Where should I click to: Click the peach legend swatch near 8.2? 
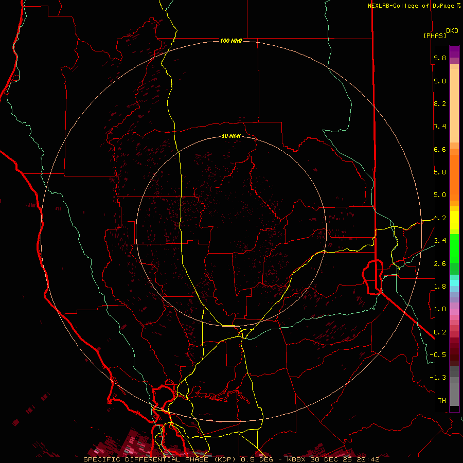coord(454,105)
